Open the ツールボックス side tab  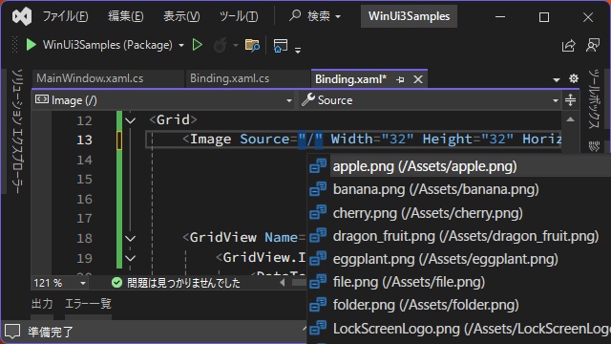pos(594,98)
